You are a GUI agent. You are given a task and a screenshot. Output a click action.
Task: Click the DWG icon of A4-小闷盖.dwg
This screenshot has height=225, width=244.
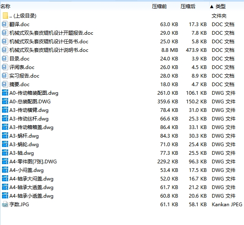pyautogui.click(x=5, y=170)
